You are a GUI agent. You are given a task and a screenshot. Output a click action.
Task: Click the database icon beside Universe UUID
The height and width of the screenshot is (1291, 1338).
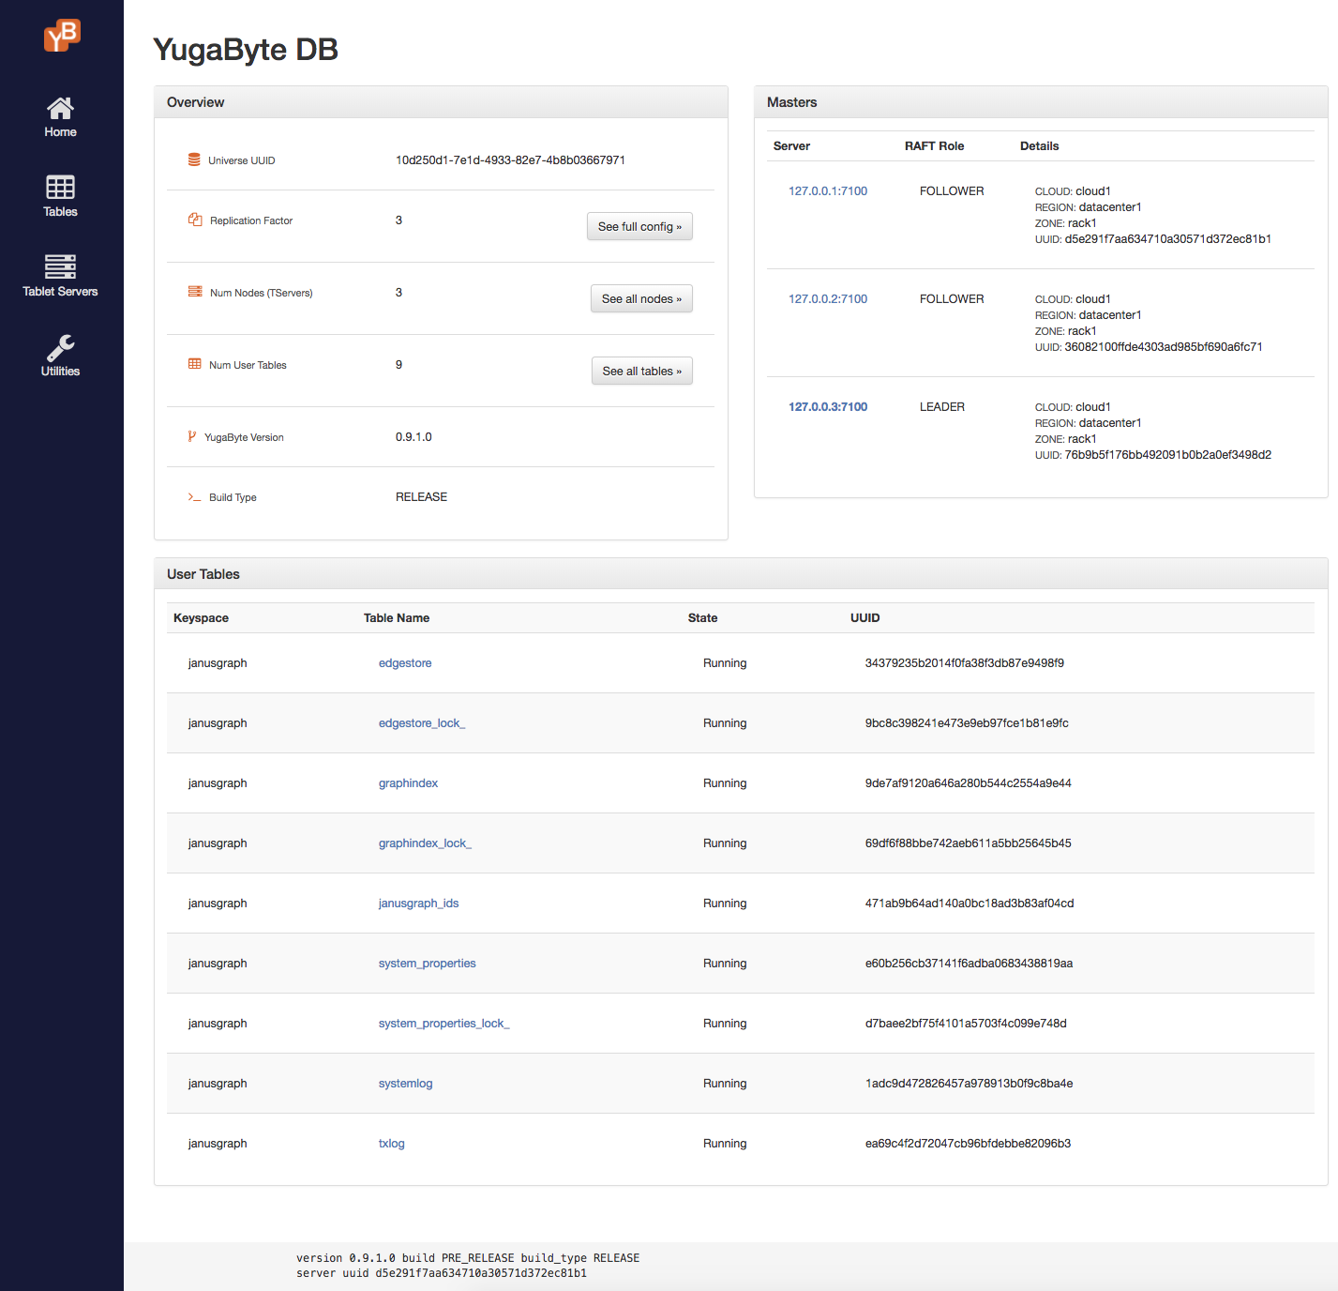pyautogui.click(x=194, y=159)
